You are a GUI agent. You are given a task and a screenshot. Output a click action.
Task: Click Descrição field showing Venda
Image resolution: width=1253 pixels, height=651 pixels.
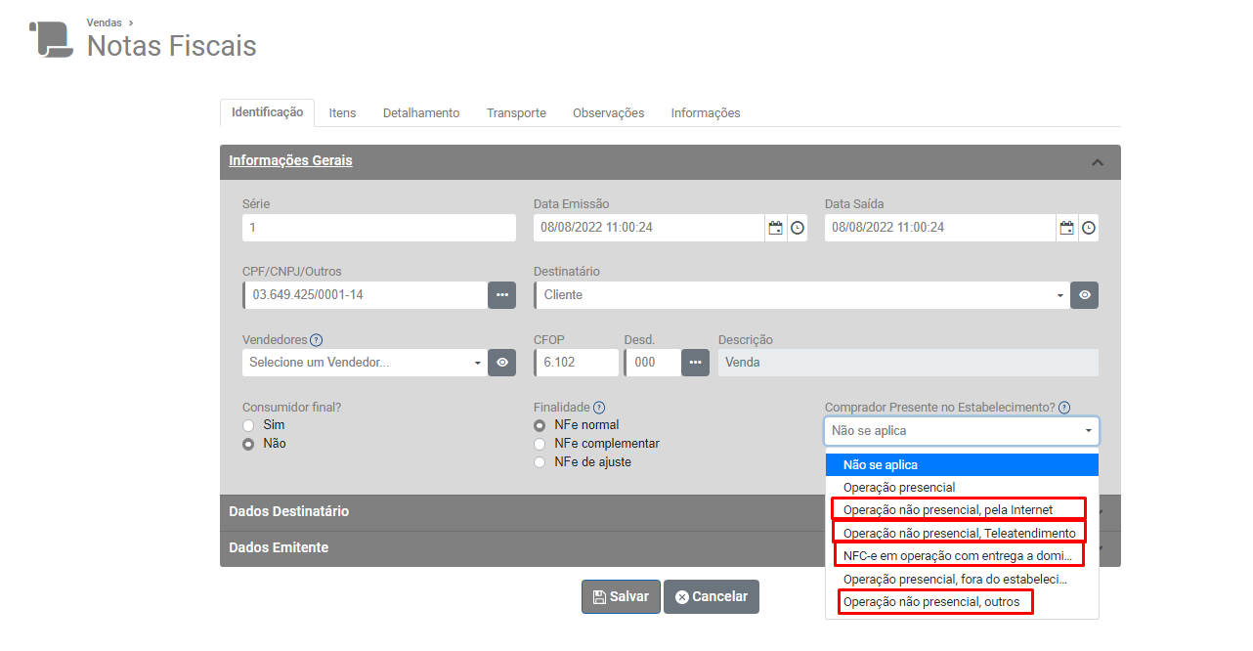908,362
